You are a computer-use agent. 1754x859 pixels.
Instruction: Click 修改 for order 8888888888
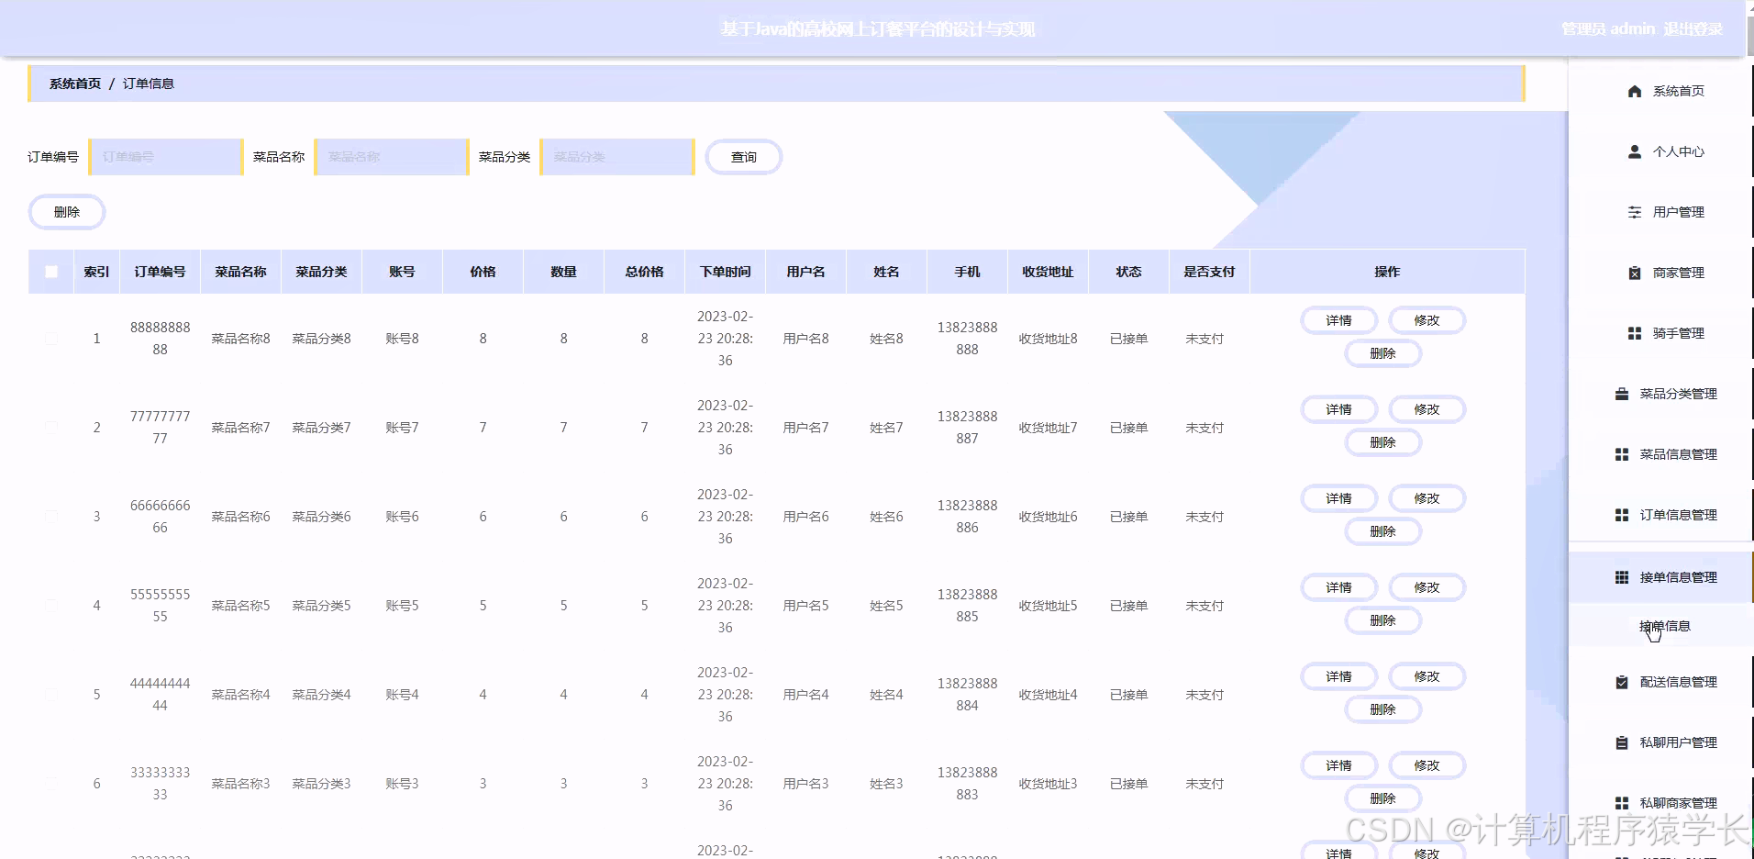point(1427,320)
